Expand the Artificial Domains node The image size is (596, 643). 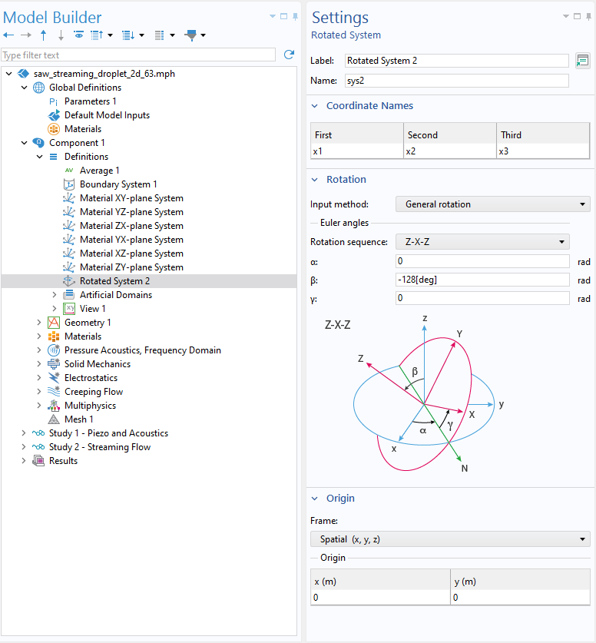tap(55, 295)
